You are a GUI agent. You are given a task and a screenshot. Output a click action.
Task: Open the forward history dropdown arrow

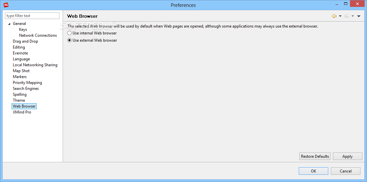353,16
